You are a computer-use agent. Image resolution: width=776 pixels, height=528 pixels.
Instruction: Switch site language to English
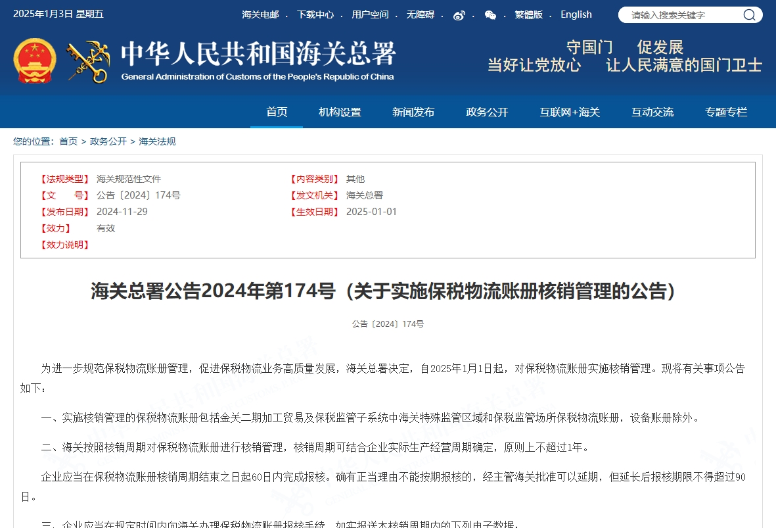[576, 14]
